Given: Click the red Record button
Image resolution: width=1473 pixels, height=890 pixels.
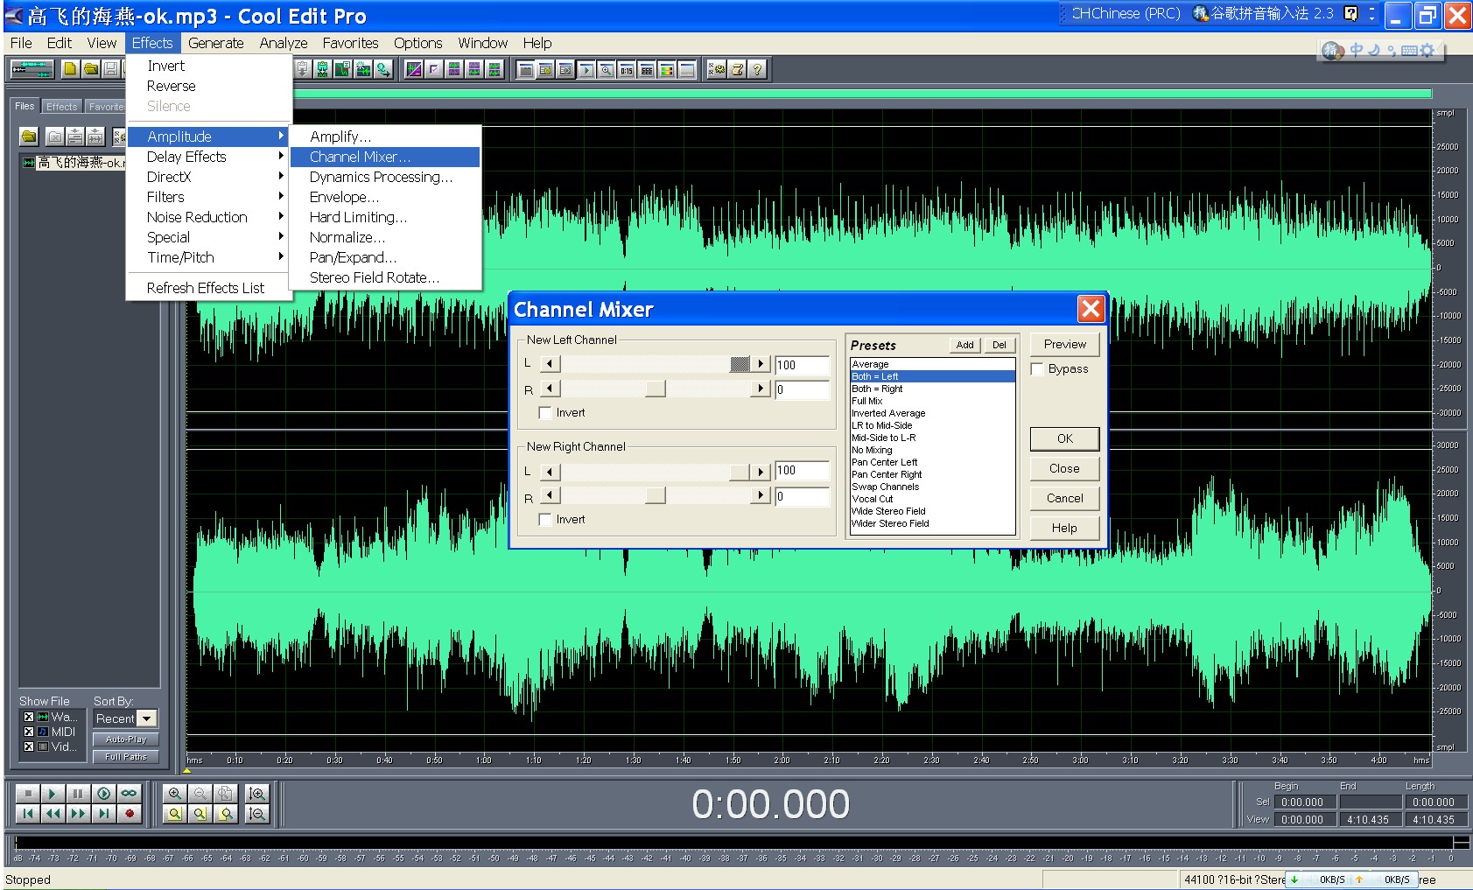Looking at the screenshot, I should (x=129, y=814).
